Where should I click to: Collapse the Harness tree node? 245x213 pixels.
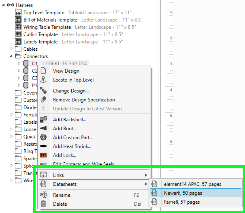pyautogui.click(x=3, y=5)
